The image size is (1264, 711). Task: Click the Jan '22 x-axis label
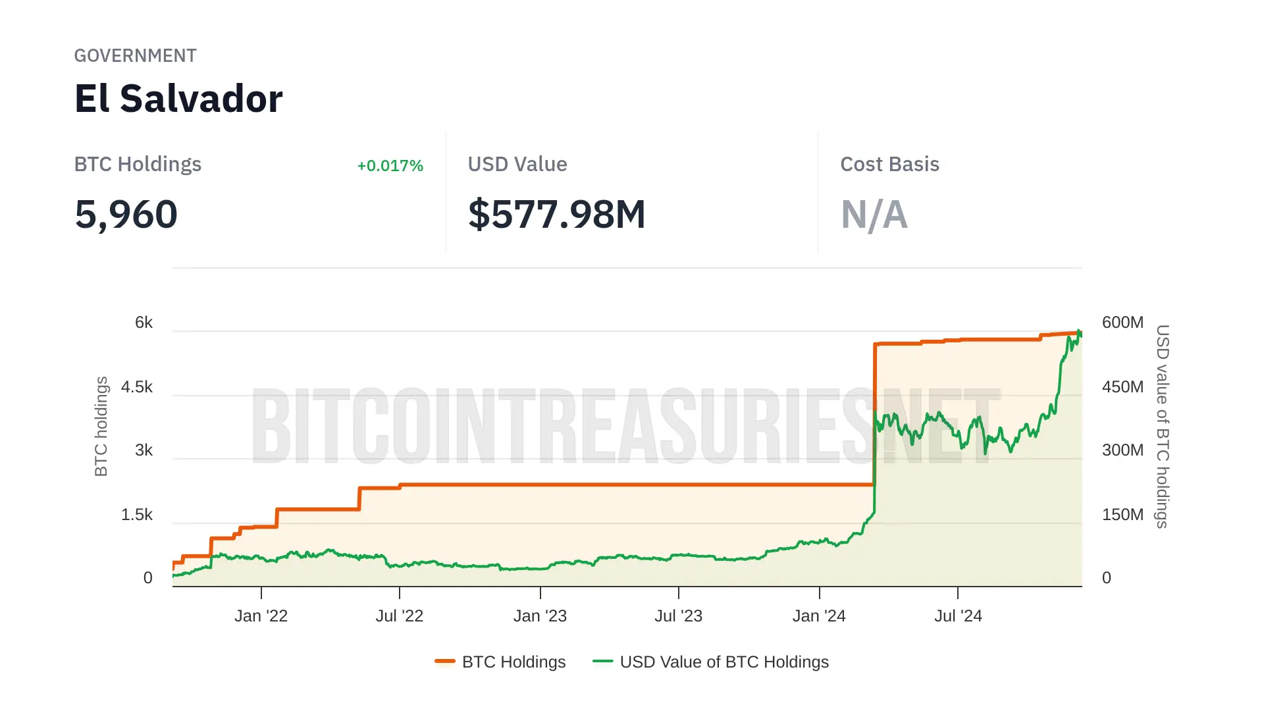point(261,616)
